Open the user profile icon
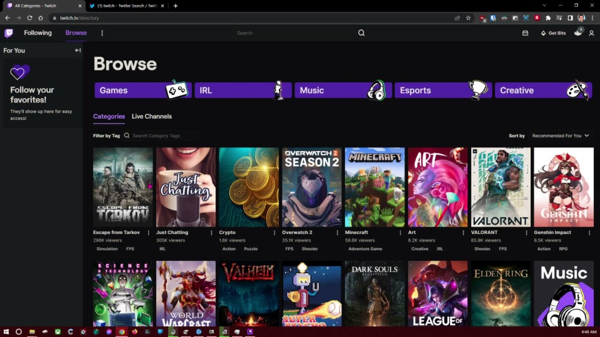The image size is (600, 337). click(592, 33)
